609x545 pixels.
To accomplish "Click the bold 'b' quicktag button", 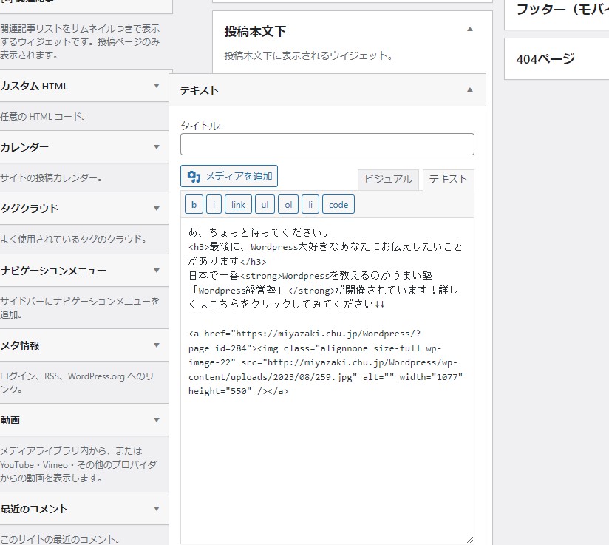I will [x=194, y=205].
